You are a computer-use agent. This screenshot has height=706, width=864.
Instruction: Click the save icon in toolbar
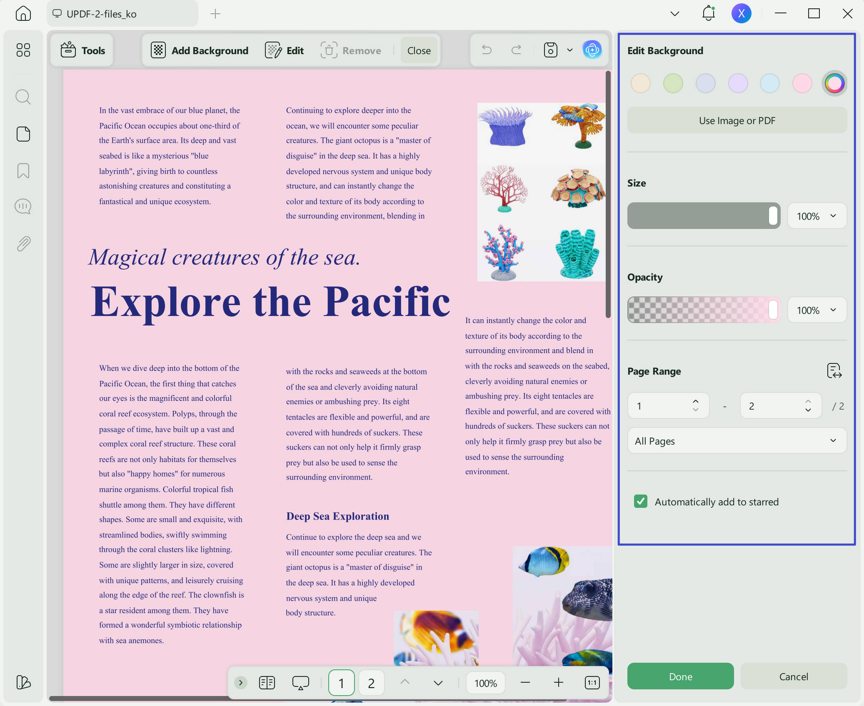551,50
